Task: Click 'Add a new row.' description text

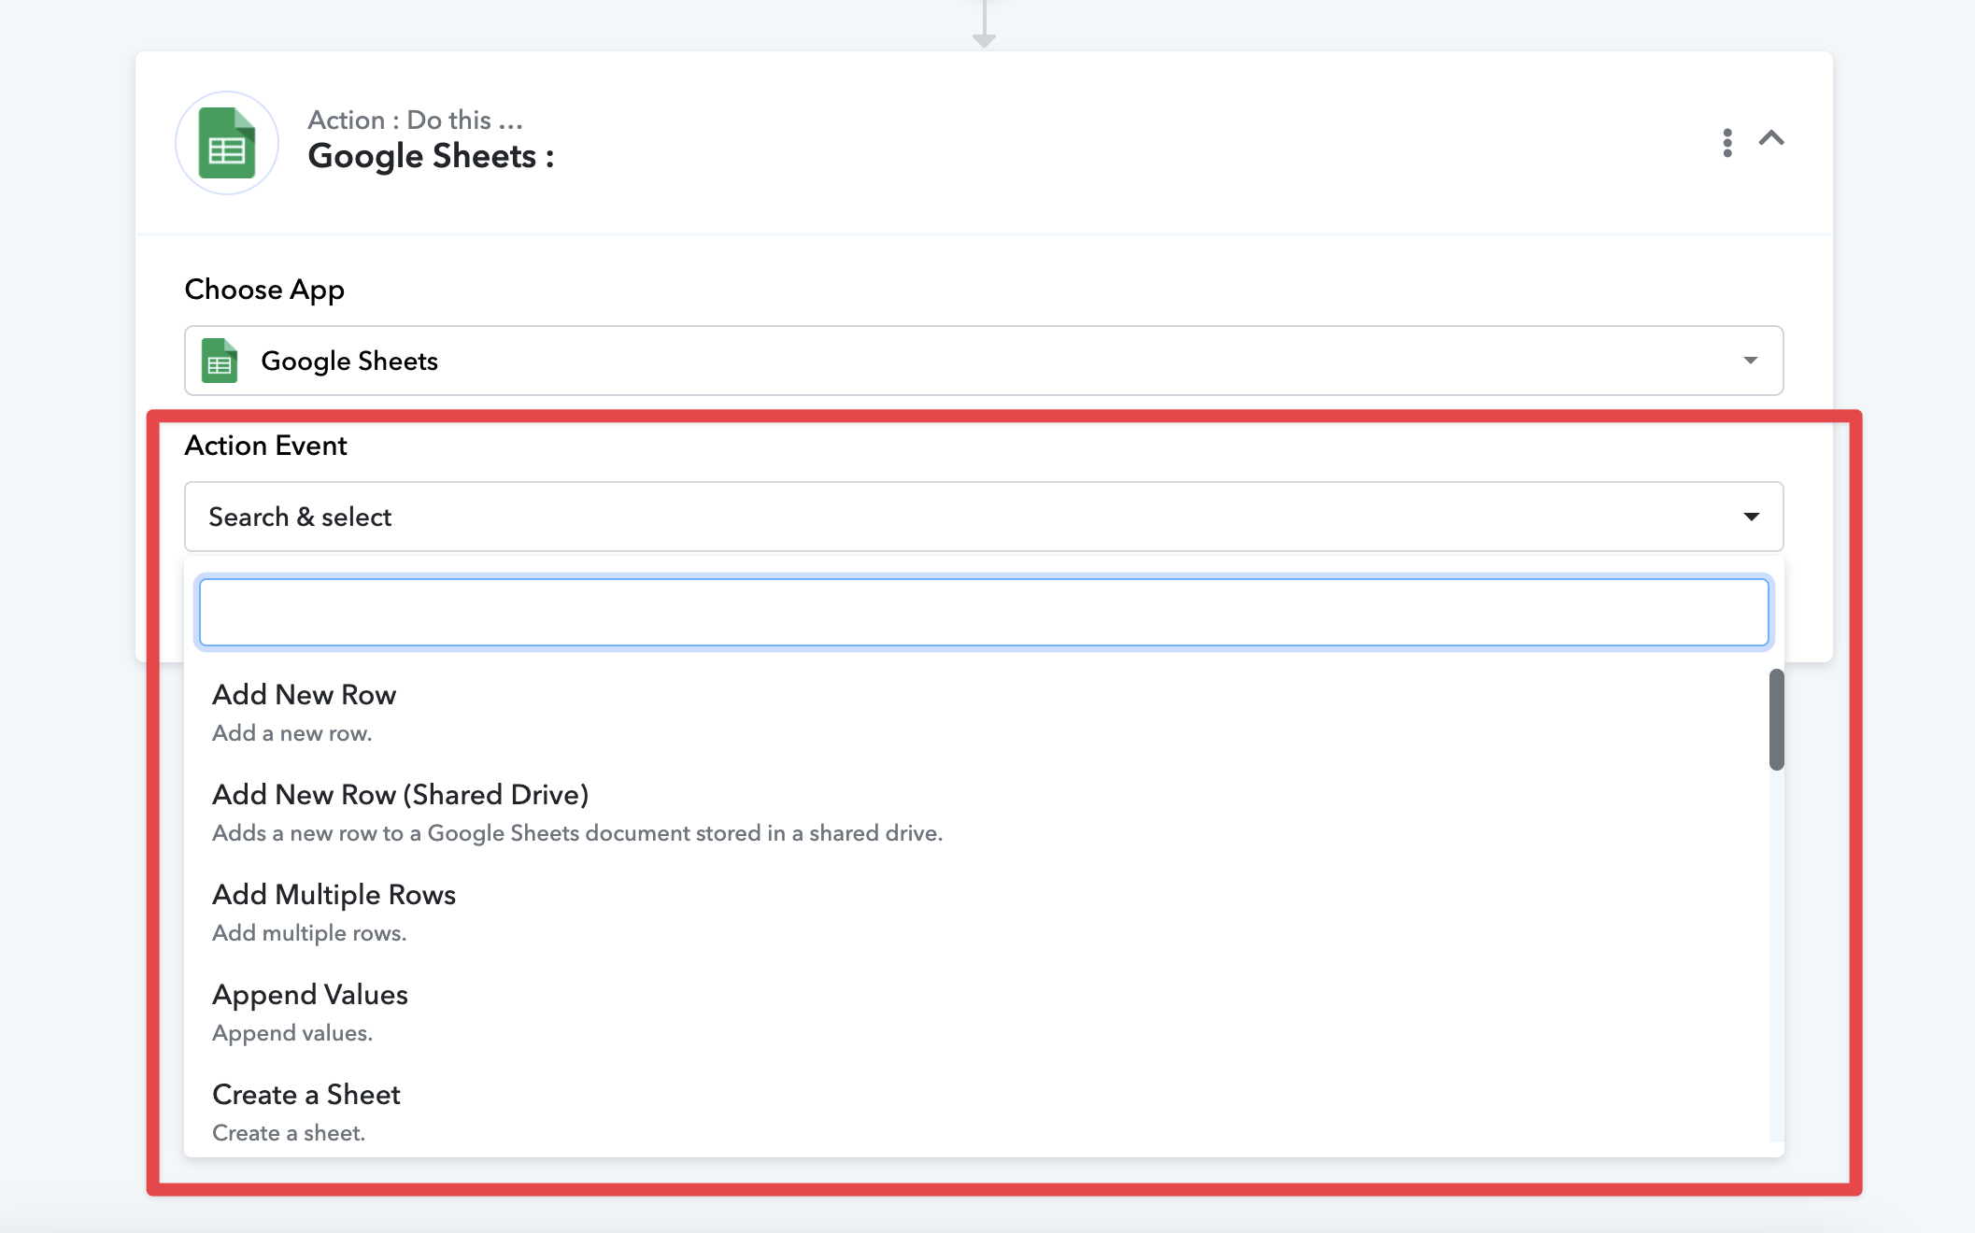Action: tap(291, 733)
